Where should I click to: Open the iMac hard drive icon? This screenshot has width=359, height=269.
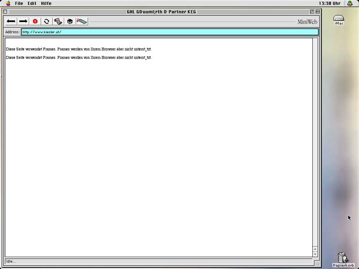coord(338,19)
